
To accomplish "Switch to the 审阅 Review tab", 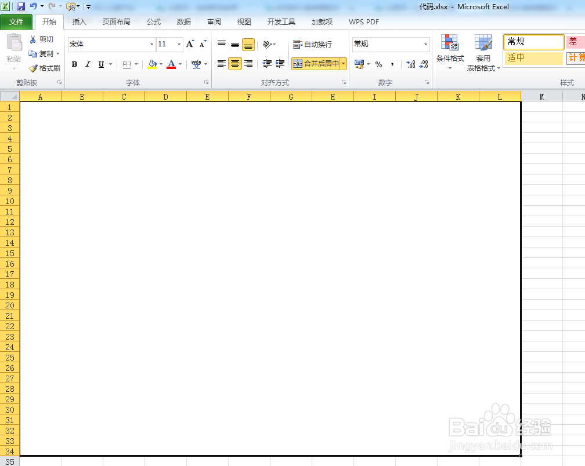I will point(214,22).
